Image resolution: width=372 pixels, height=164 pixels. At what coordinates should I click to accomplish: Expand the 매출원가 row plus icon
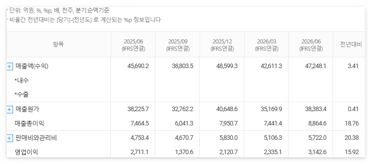pos(9,109)
